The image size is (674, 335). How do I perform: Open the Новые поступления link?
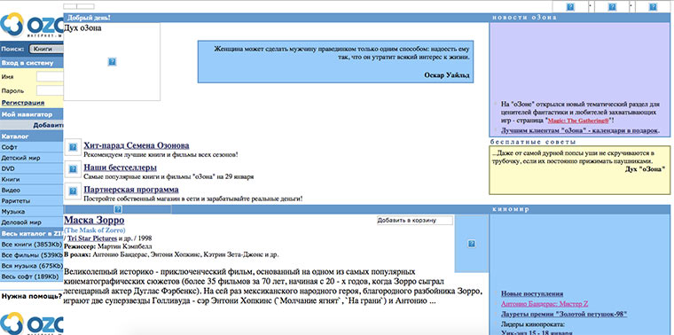click(x=532, y=293)
